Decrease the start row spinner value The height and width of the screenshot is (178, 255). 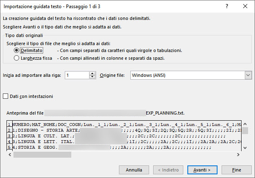tap(92, 77)
